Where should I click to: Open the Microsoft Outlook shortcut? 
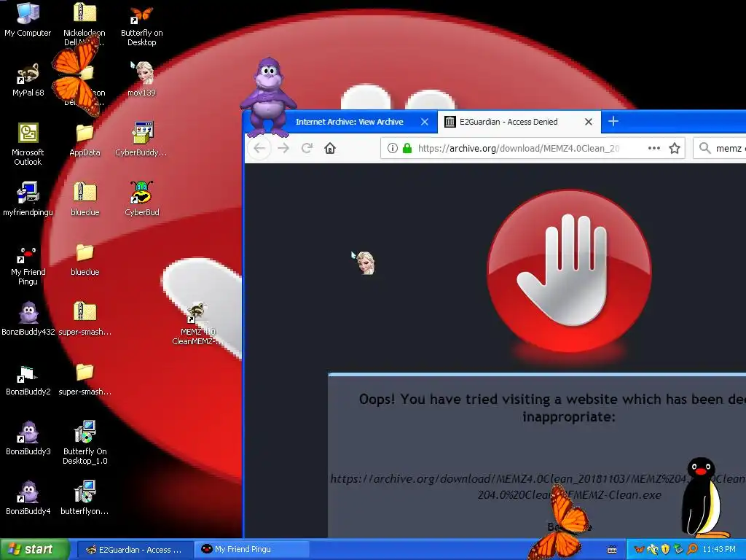(x=28, y=144)
